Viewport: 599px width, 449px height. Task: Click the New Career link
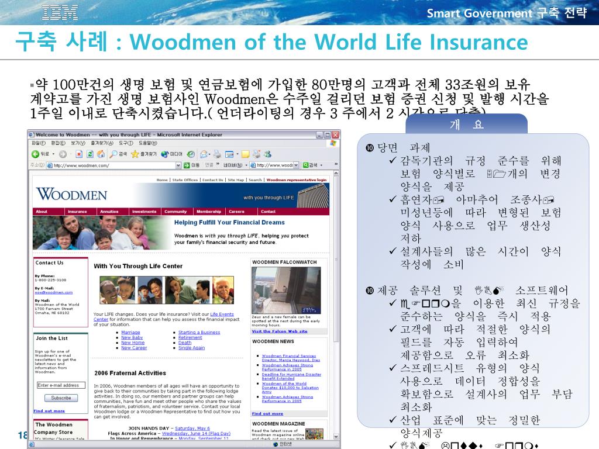134,348
